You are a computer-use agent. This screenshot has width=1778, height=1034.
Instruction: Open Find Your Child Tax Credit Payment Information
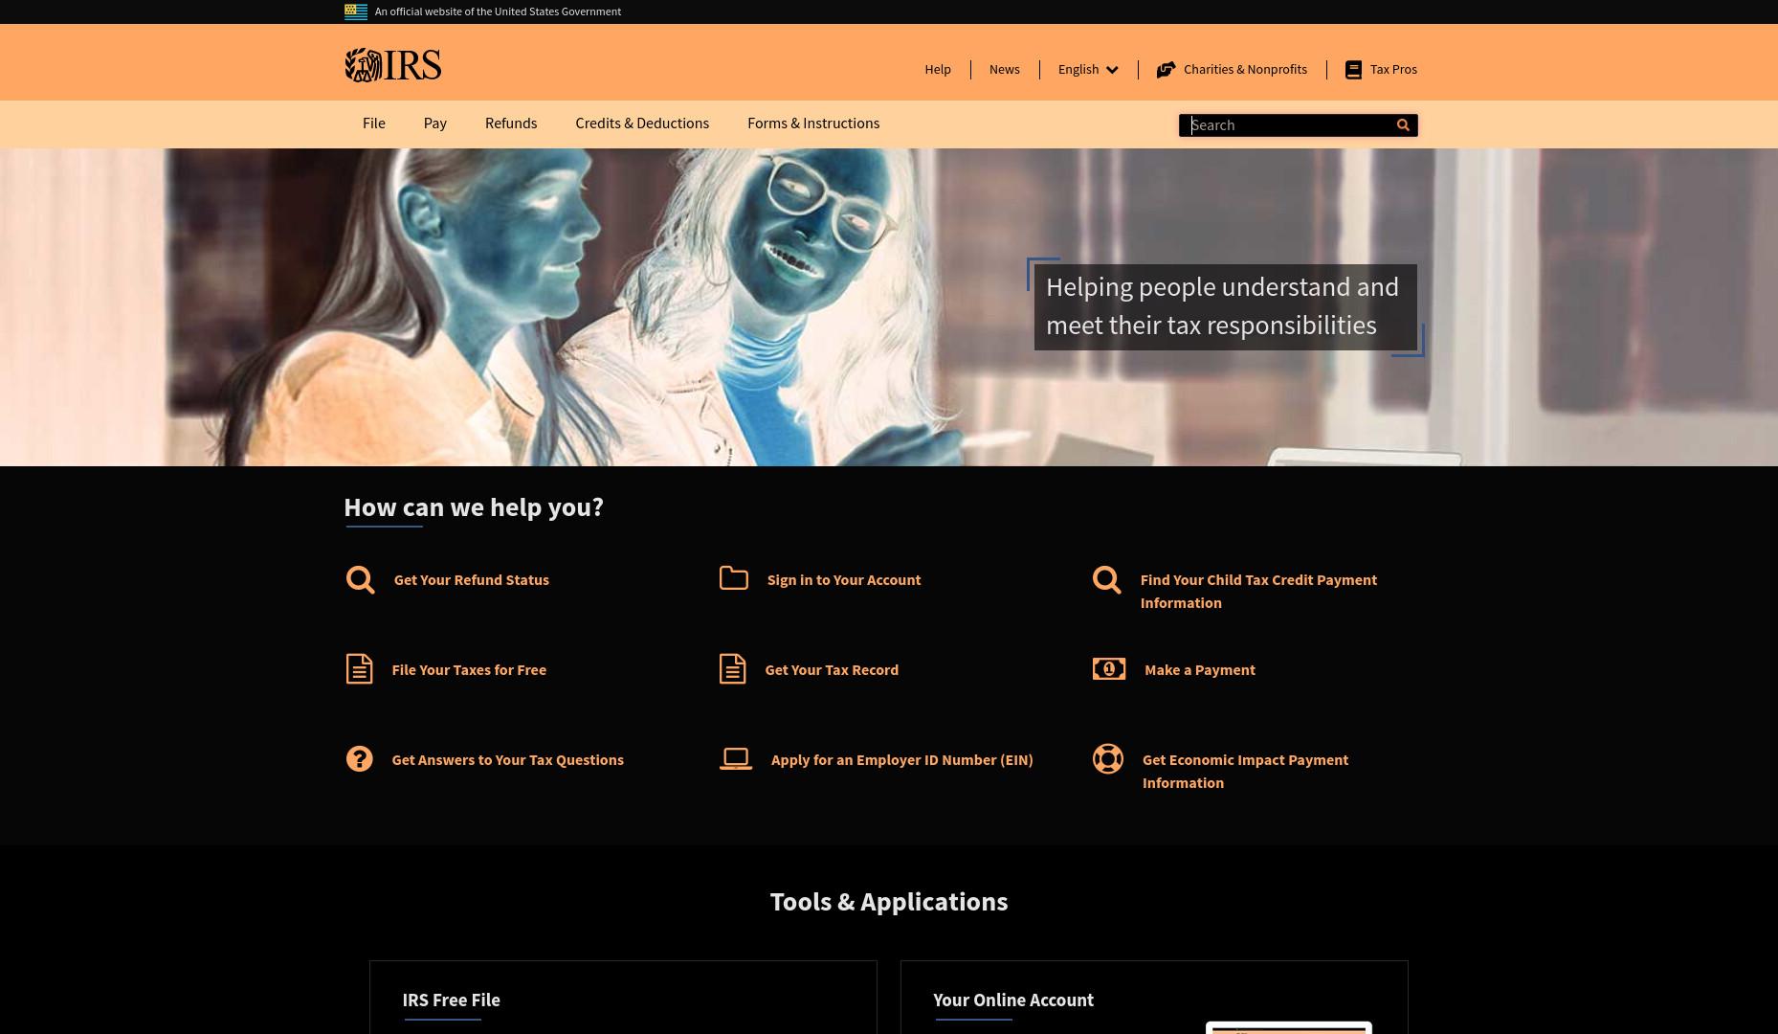click(1258, 591)
